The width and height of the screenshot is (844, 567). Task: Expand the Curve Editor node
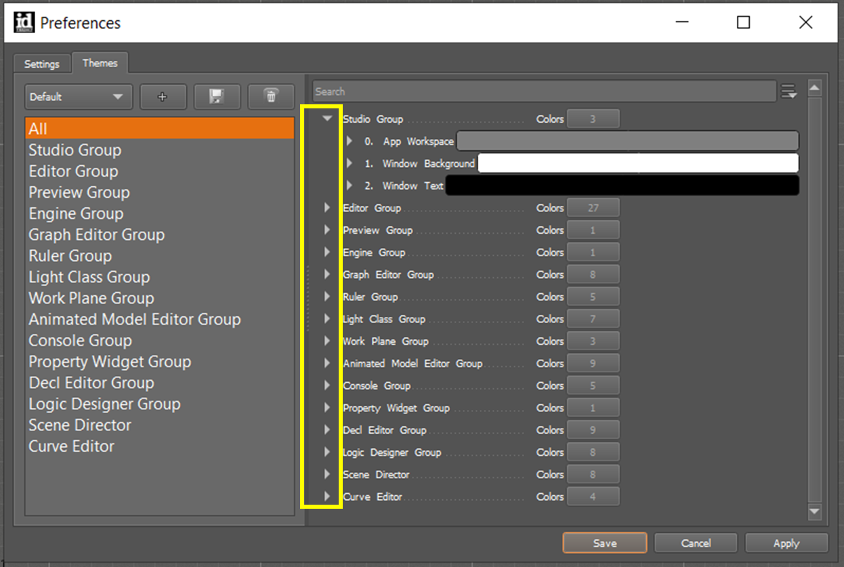click(x=327, y=497)
